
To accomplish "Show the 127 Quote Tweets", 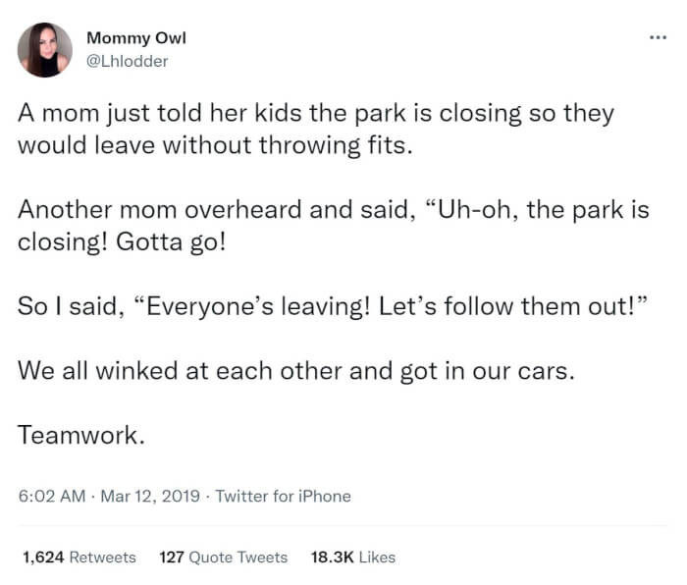I will [x=223, y=557].
